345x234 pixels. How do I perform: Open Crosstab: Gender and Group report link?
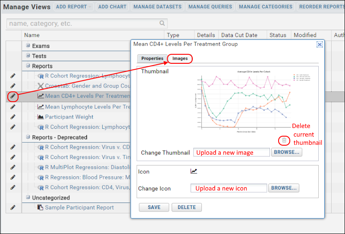coord(88,86)
